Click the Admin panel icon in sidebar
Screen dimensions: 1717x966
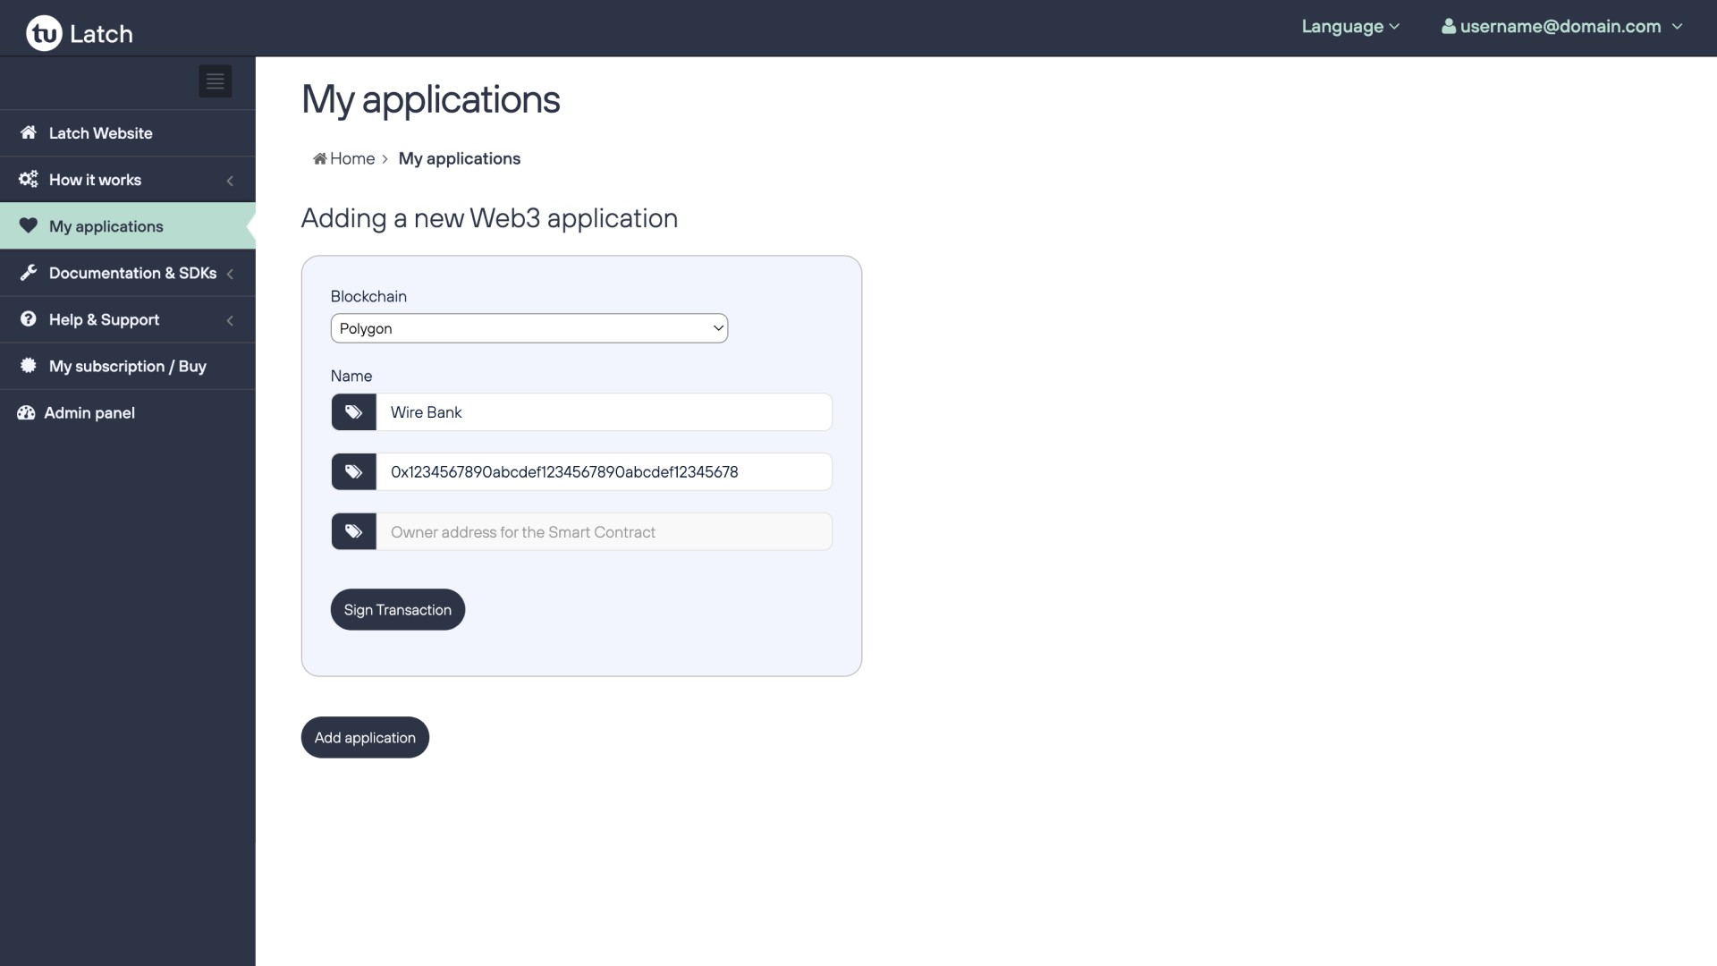(27, 411)
